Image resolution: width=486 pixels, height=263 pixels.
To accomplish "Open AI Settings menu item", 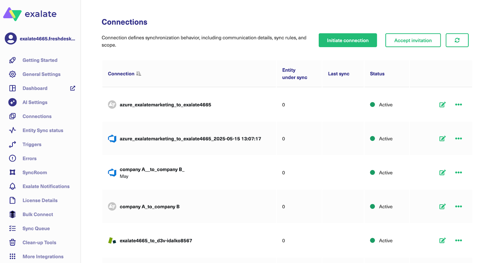I will (35, 102).
